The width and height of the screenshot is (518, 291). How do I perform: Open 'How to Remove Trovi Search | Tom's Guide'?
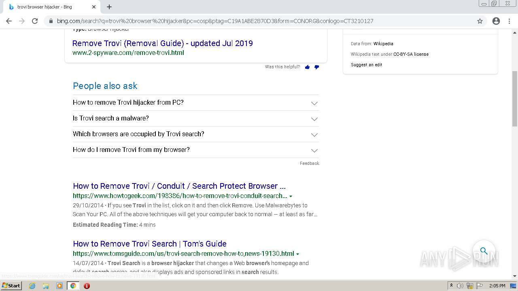150,244
